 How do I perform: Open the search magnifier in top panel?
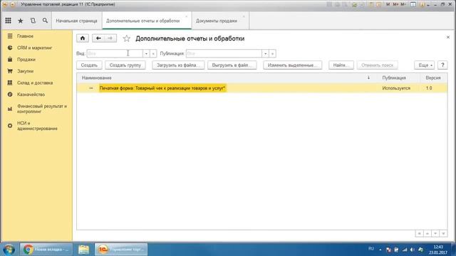45,21
